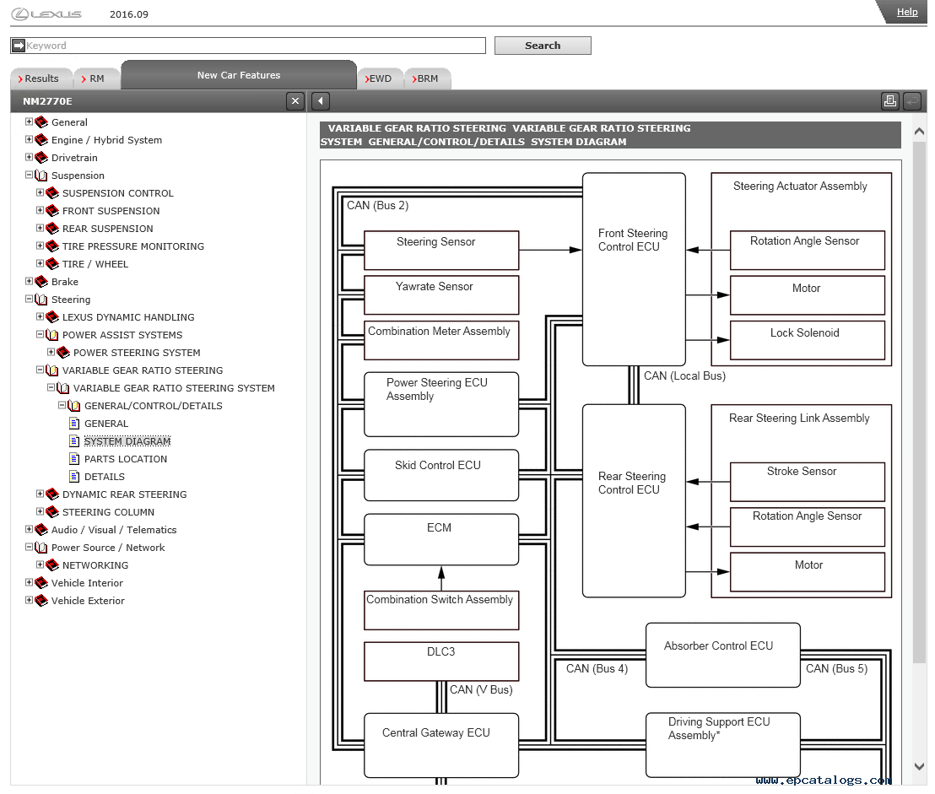The width and height of the screenshot is (935, 794).
Task: Collapse the Power Source / Network node
Action: point(29,548)
